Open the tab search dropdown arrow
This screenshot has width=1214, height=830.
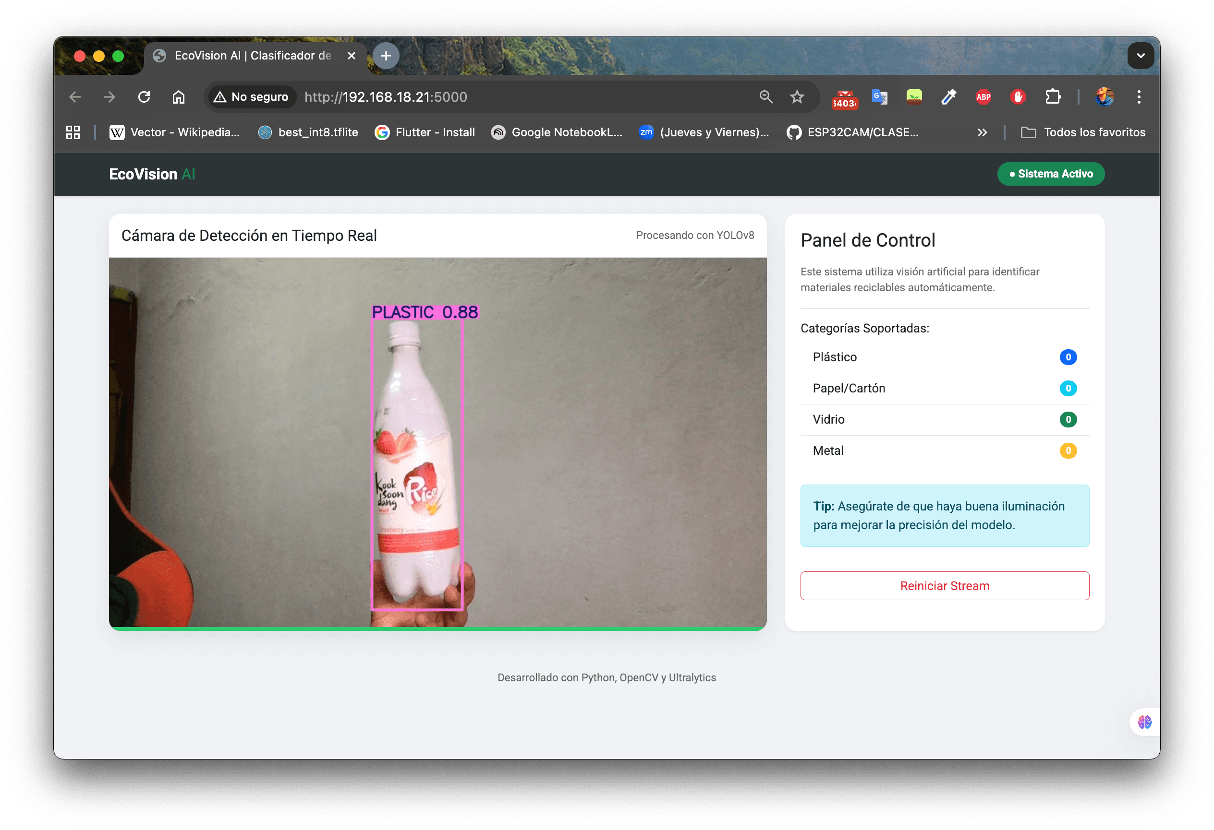pos(1141,56)
